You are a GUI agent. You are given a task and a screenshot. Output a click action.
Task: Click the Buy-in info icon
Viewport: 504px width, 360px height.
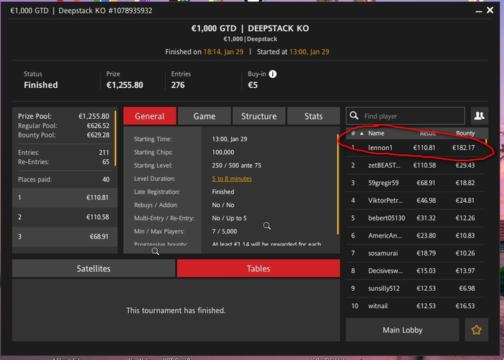(x=273, y=74)
